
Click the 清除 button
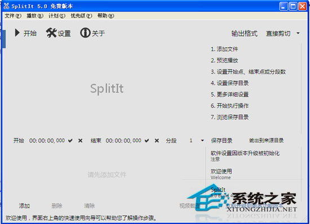coord(90,206)
